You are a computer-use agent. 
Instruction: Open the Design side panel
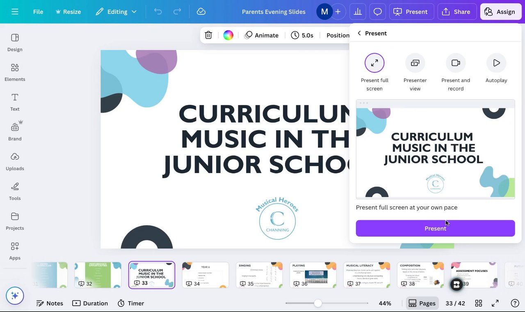click(15, 43)
